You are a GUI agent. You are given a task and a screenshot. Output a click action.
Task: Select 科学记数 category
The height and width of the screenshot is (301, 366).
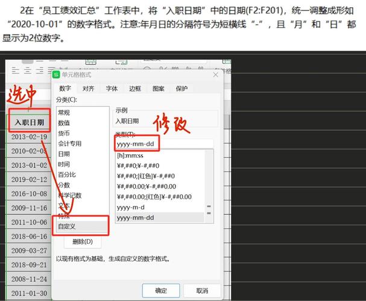coord(83,195)
